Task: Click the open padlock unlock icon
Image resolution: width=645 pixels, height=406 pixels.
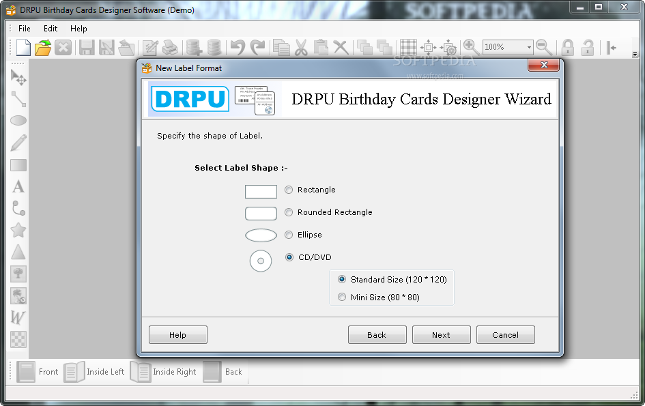Action: coord(588,47)
